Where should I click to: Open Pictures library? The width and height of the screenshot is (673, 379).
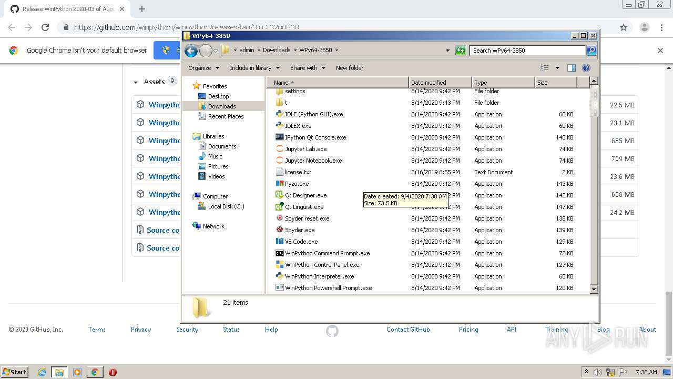218,166
